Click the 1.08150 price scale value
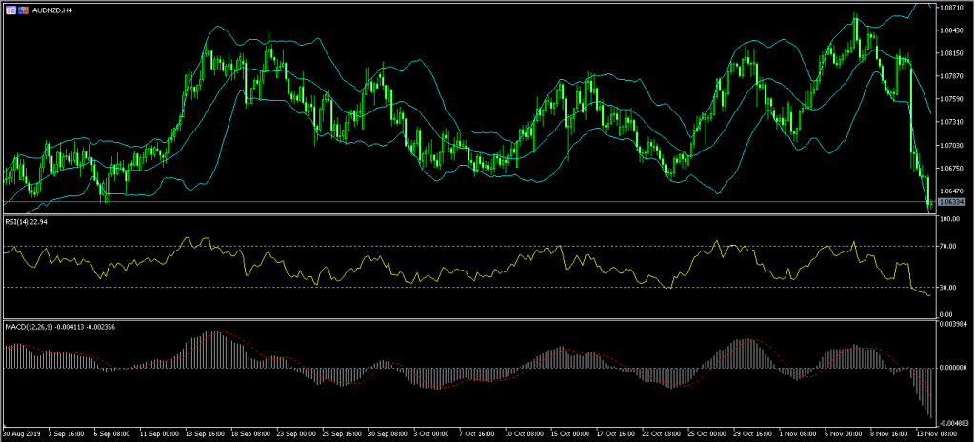 point(952,53)
